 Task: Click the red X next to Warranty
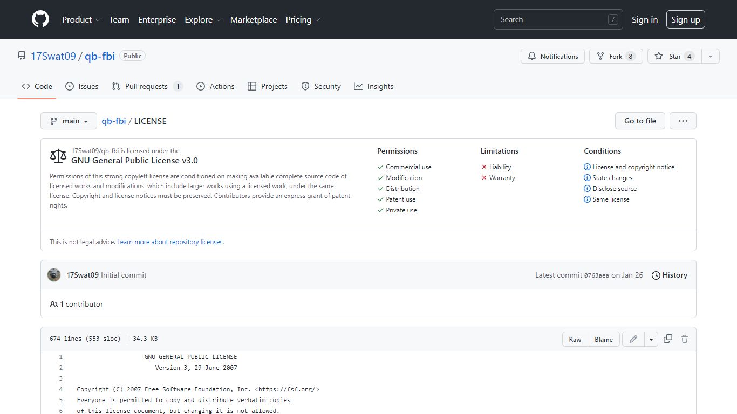pyautogui.click(x=484, y=178)
